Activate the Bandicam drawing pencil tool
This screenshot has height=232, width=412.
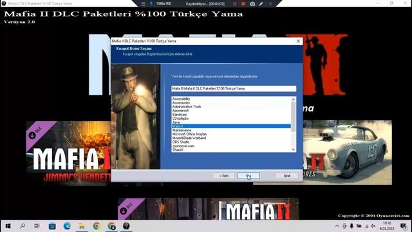(261, 4)
